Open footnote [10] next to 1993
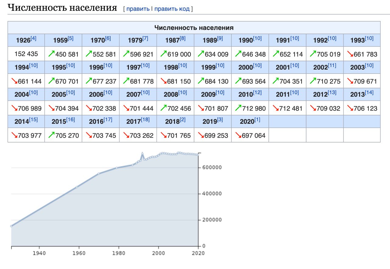 click(369, 39)
